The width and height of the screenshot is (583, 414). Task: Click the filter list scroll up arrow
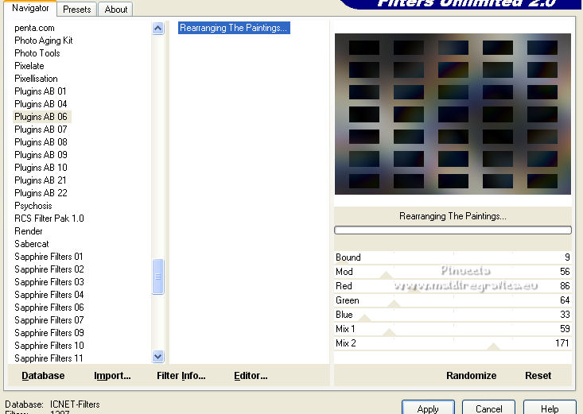(x=158, y=29)
